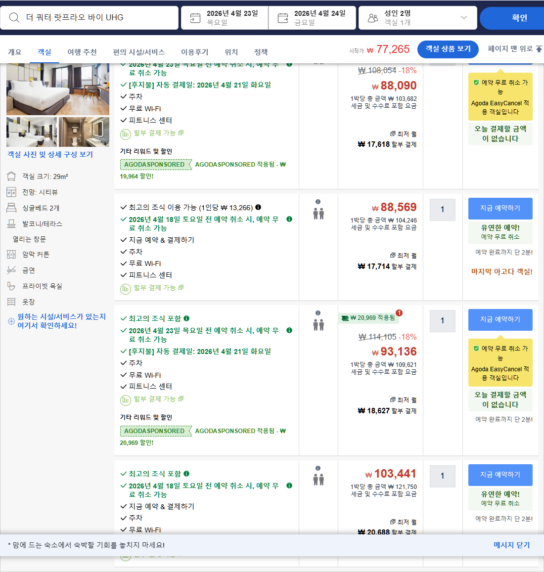The height and width of the screenshot is (572, 544).
Task: Click the bathroom photo thumbnail
Action: coord(85,132)
